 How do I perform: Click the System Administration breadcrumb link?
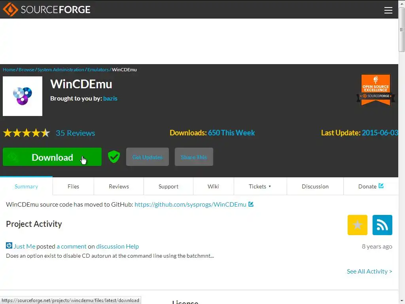tap(61, 70)
